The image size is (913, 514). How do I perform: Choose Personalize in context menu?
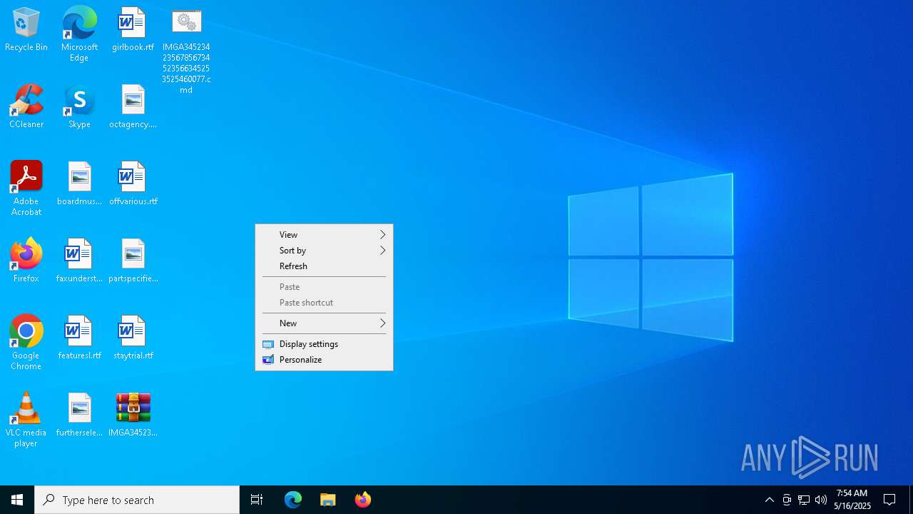324,360
